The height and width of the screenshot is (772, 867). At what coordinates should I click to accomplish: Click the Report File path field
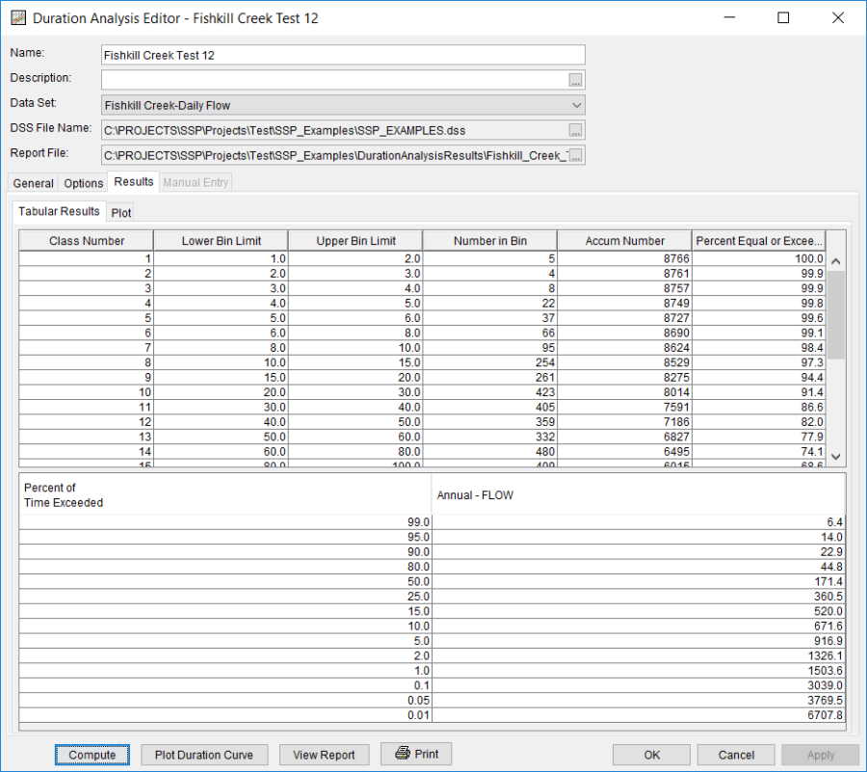334,155
